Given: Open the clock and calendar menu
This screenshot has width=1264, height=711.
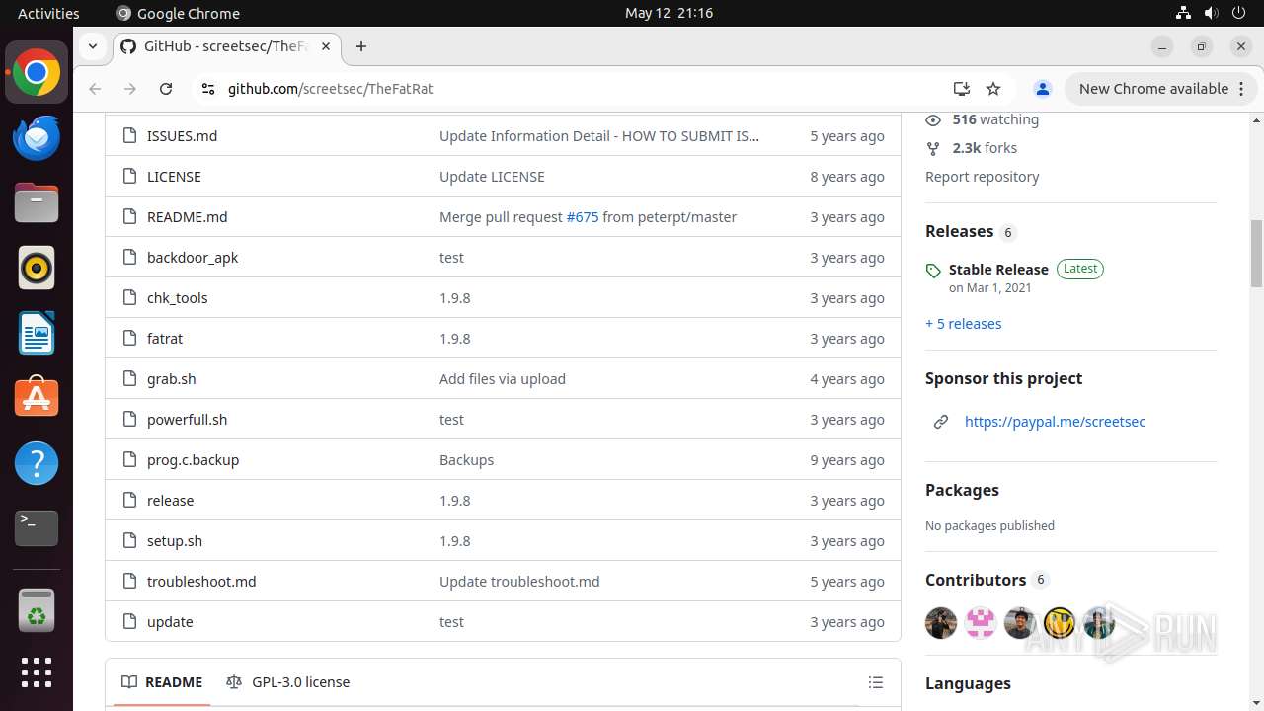Looking at the screenshot, I should [669, 13].
